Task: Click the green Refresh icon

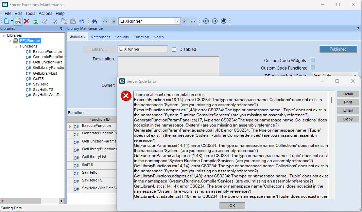Action: pos(36,21)
